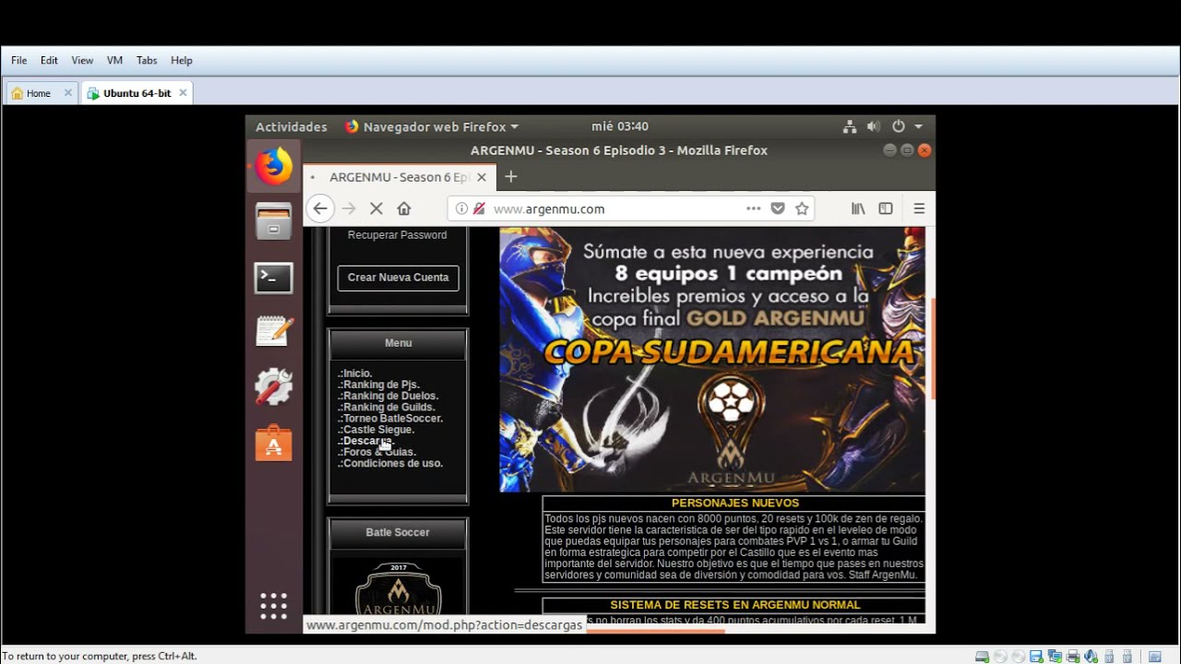This screenshot has height=664, width=1181.
Task: Open Torneo BatleSoccer link
Action: tap(390, 419)
